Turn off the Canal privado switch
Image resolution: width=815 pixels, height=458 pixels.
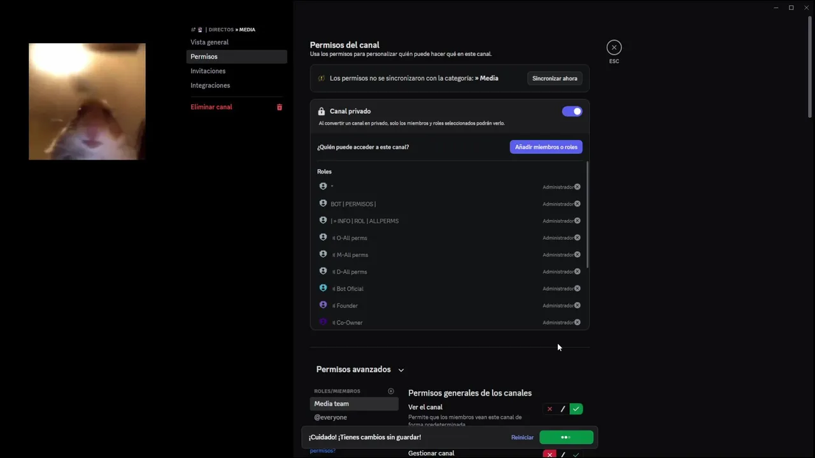572,111
